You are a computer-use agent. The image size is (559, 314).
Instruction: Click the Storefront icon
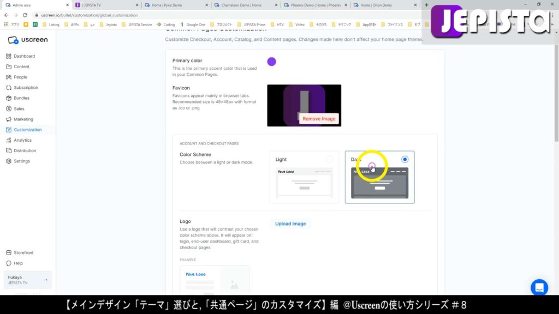click(9, 253)
